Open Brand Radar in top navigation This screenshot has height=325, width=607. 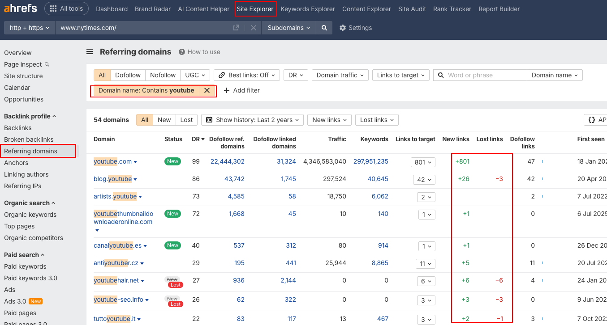coord(153,9)
